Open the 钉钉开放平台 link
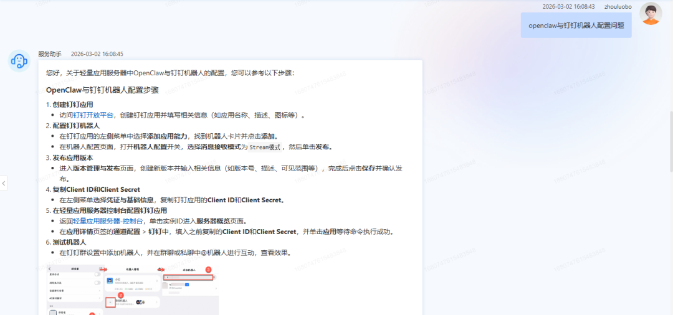 (93, 115)
